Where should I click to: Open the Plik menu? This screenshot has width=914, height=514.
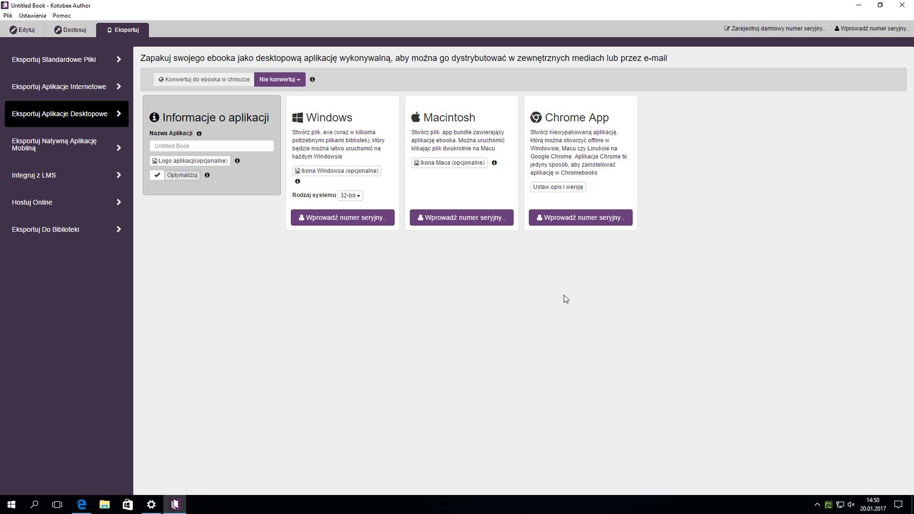[x=8, y=15]
